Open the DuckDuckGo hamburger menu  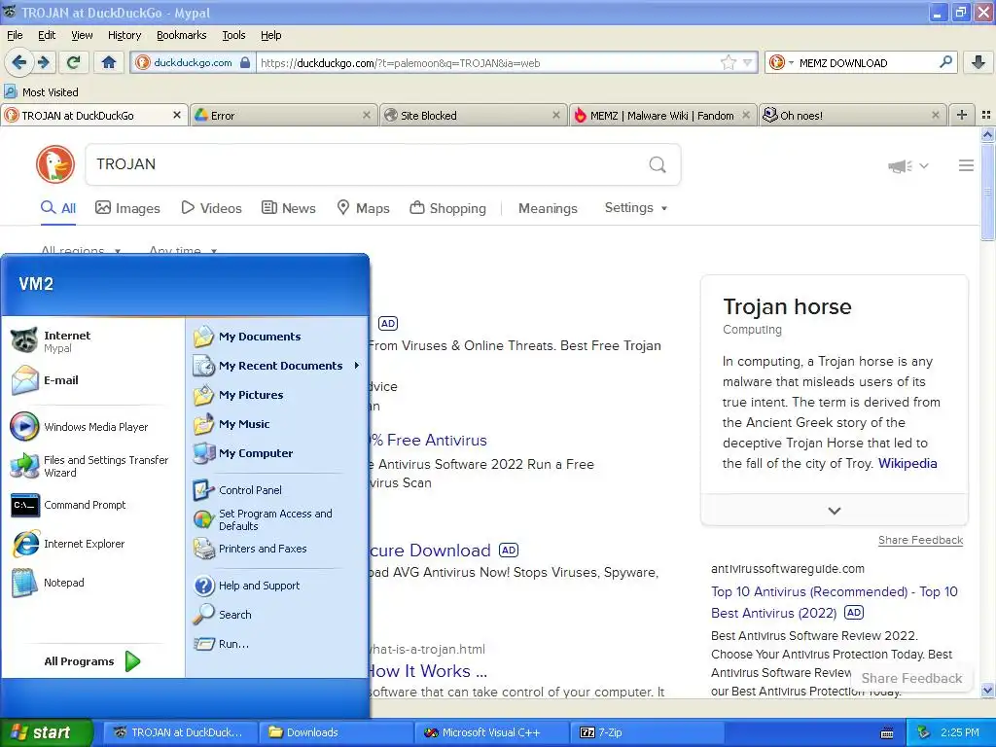click(x=966, y=165)
